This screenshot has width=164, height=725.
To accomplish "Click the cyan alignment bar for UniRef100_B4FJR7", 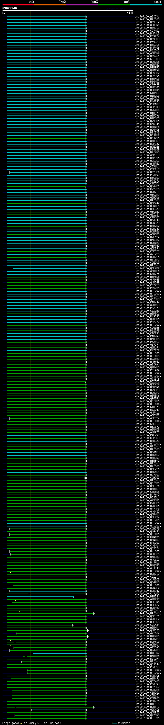I will pos(60,653).
